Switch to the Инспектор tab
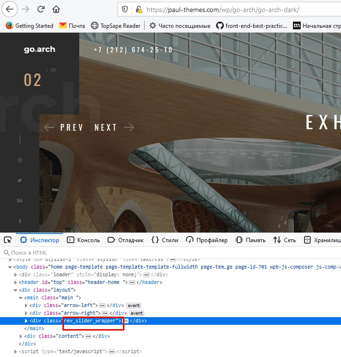The width and height of the screenshot is (341, 357). click(39, 240)
